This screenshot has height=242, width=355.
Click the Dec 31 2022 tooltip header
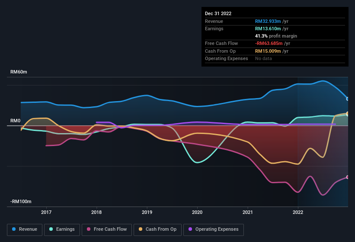218,13
